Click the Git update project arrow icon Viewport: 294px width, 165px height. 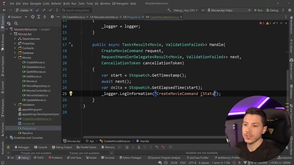click(x=38, y=10)
